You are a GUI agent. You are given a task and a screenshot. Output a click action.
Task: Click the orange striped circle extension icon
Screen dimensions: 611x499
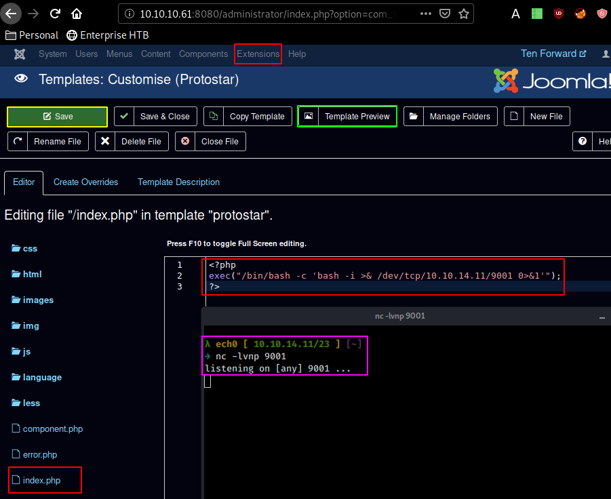[580, 14]
